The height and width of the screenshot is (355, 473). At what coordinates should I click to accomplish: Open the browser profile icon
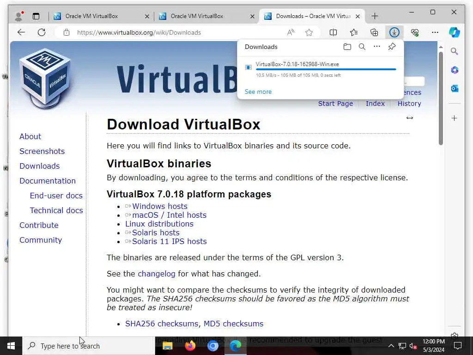[x=19, y=16]
